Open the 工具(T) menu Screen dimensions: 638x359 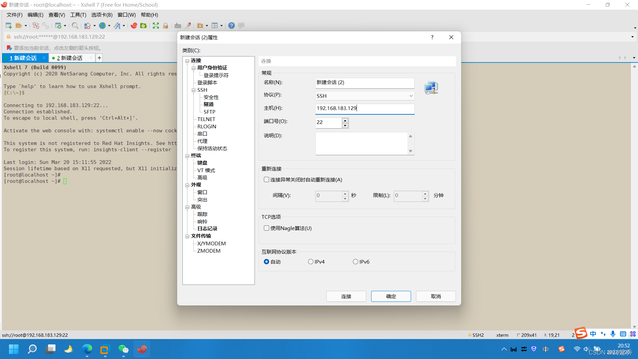point(78,15)
